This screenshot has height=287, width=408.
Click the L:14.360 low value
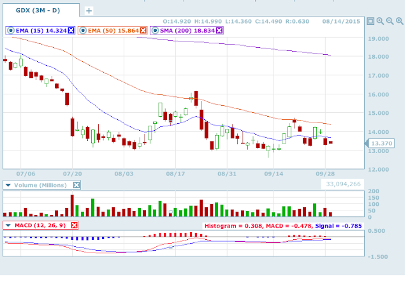238,21
